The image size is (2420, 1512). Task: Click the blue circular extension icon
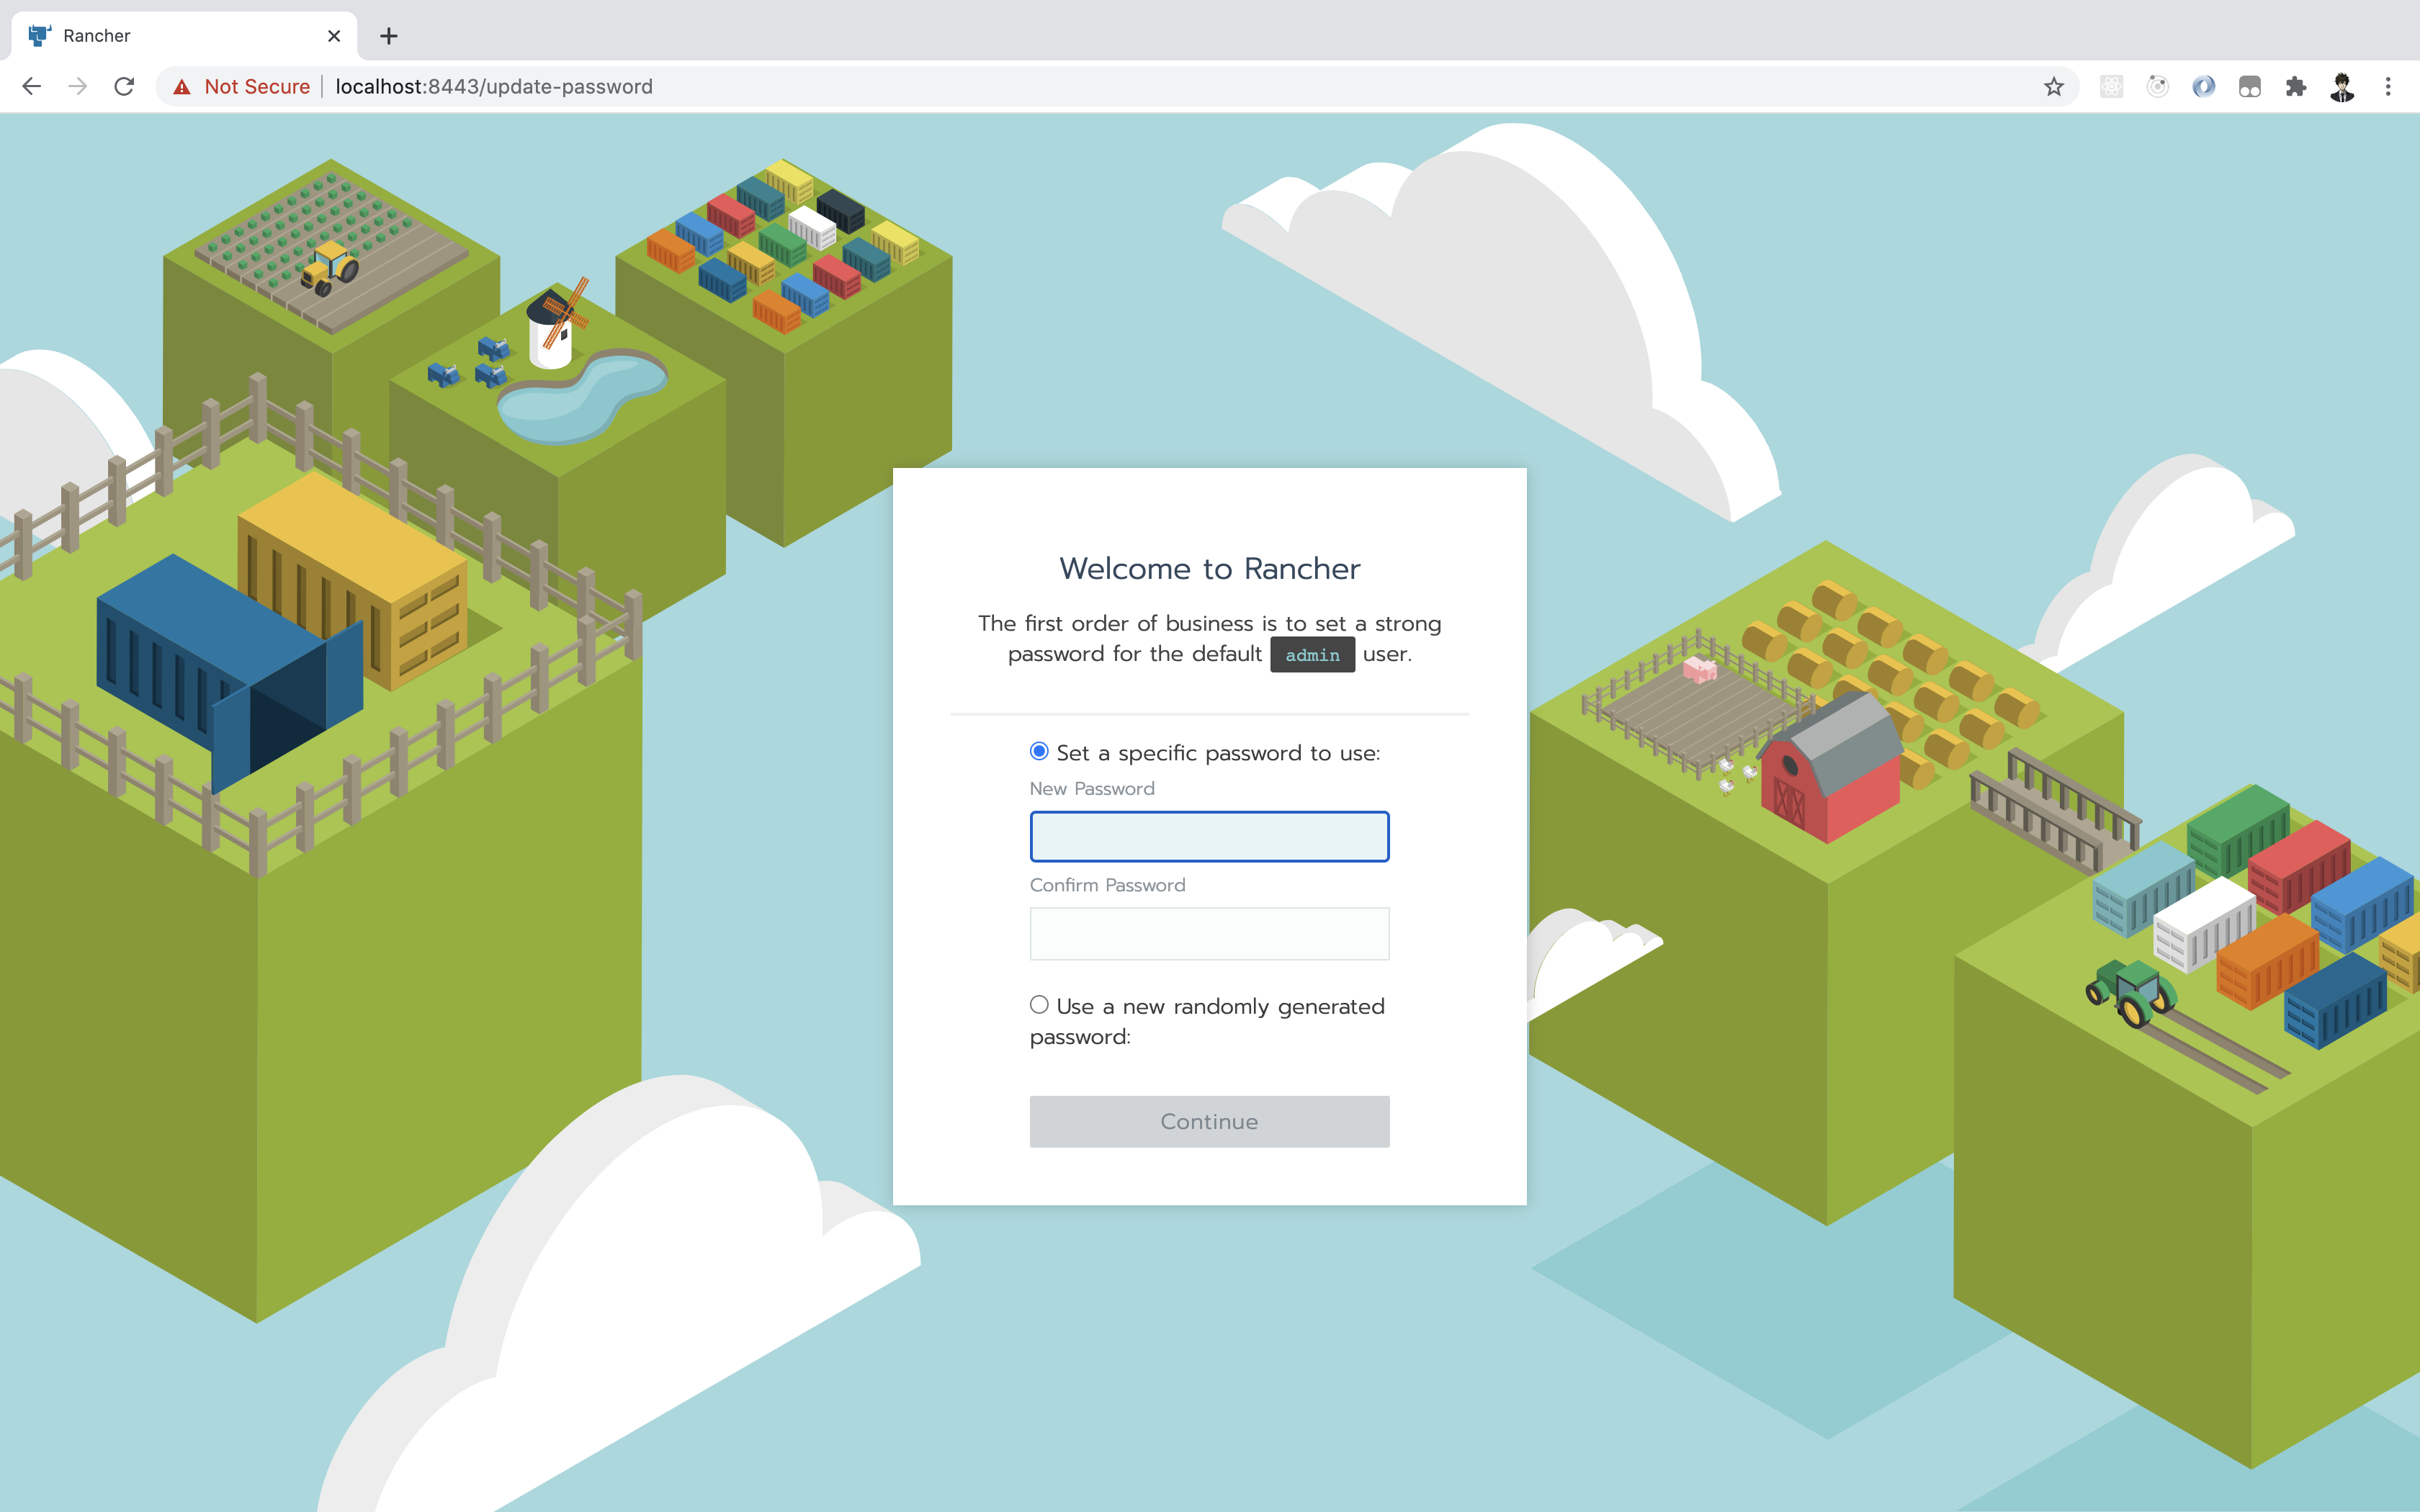pos(2203,87)
